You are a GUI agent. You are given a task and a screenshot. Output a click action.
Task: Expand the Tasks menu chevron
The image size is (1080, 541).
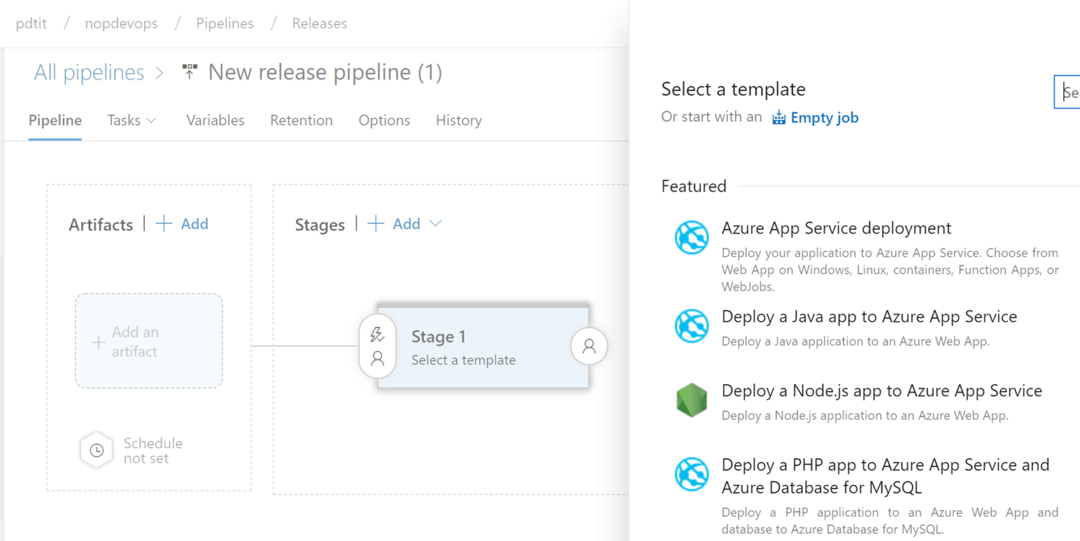pyautogui.click(x=152, y=120)
